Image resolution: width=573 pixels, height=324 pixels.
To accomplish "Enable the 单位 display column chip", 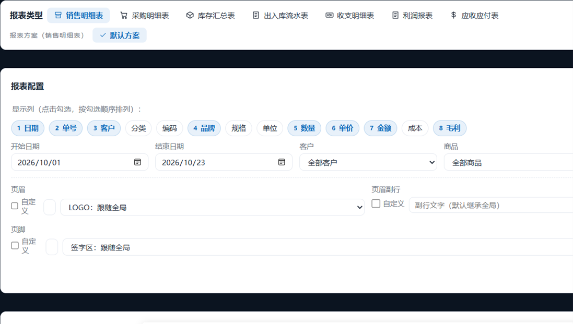I will point(270,128).
